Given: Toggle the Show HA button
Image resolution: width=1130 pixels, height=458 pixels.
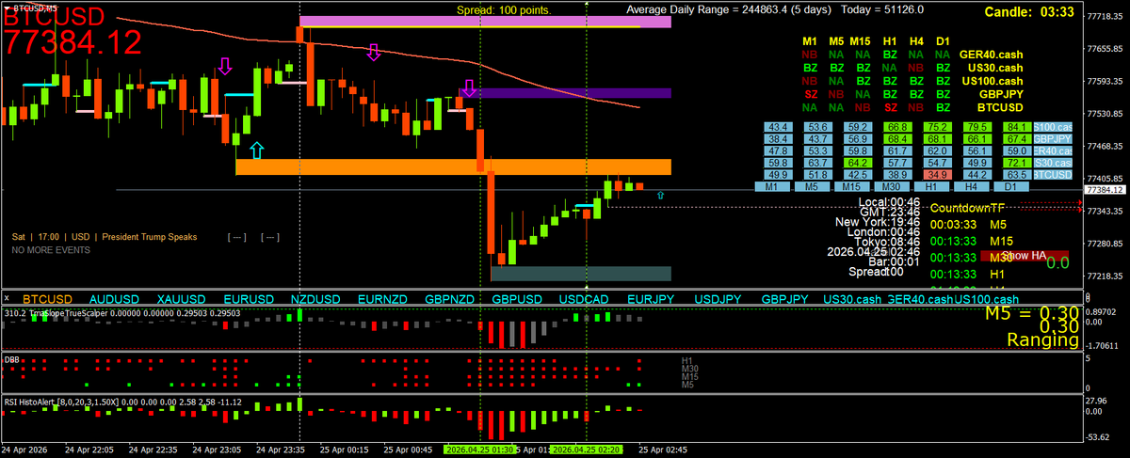Looking at the screenshot, I should pyautogui.click(x=1025, y=255).
